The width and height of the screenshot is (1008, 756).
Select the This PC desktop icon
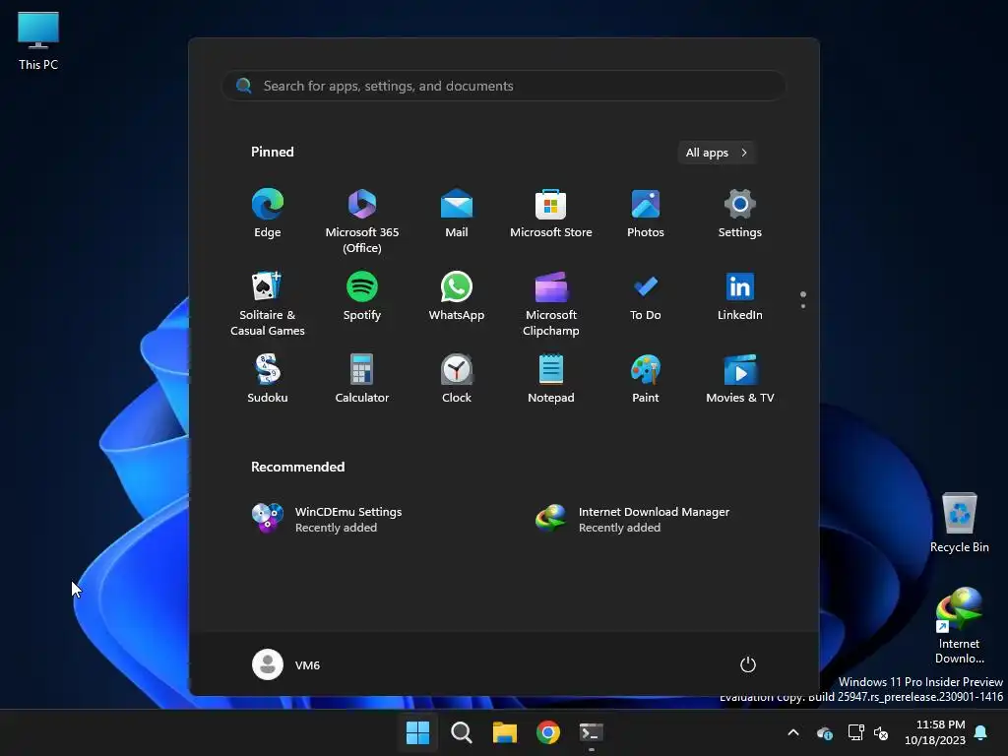38,41
